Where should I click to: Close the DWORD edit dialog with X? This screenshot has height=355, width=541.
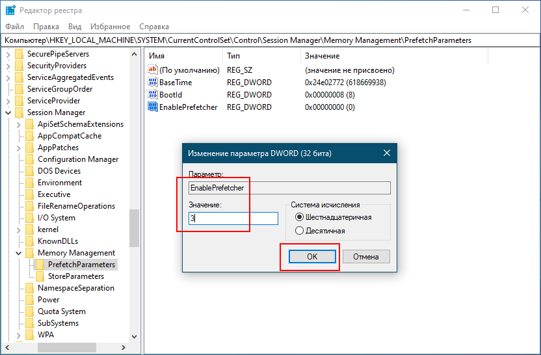(387, 153)
